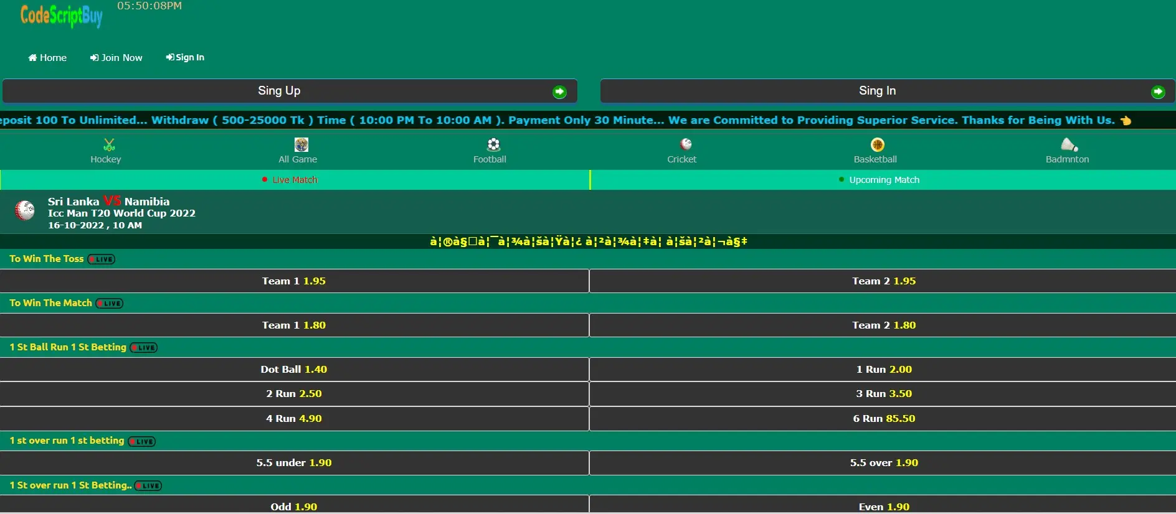Viewport: 1176px width, 514px height.
Task: Open the Join Now link
Action: 116,57
